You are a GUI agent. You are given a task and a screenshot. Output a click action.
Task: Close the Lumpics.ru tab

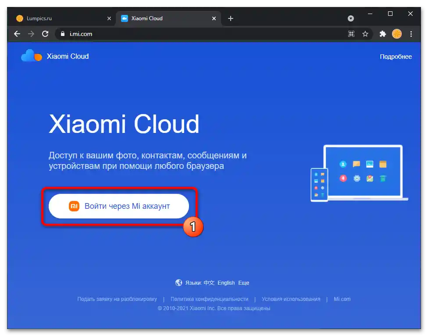coord(109,18)
